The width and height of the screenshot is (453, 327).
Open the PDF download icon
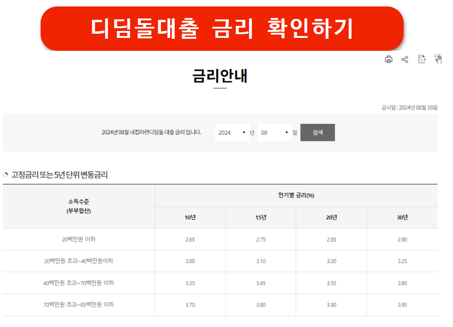[422, 59]
